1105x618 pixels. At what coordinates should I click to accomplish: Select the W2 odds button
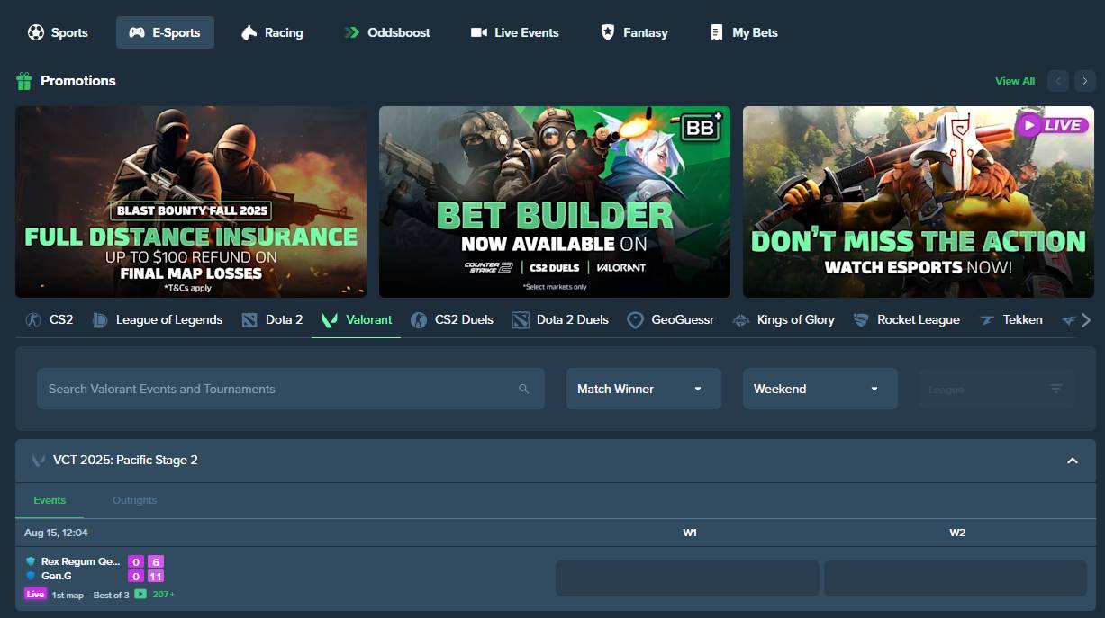coord(955,578)
